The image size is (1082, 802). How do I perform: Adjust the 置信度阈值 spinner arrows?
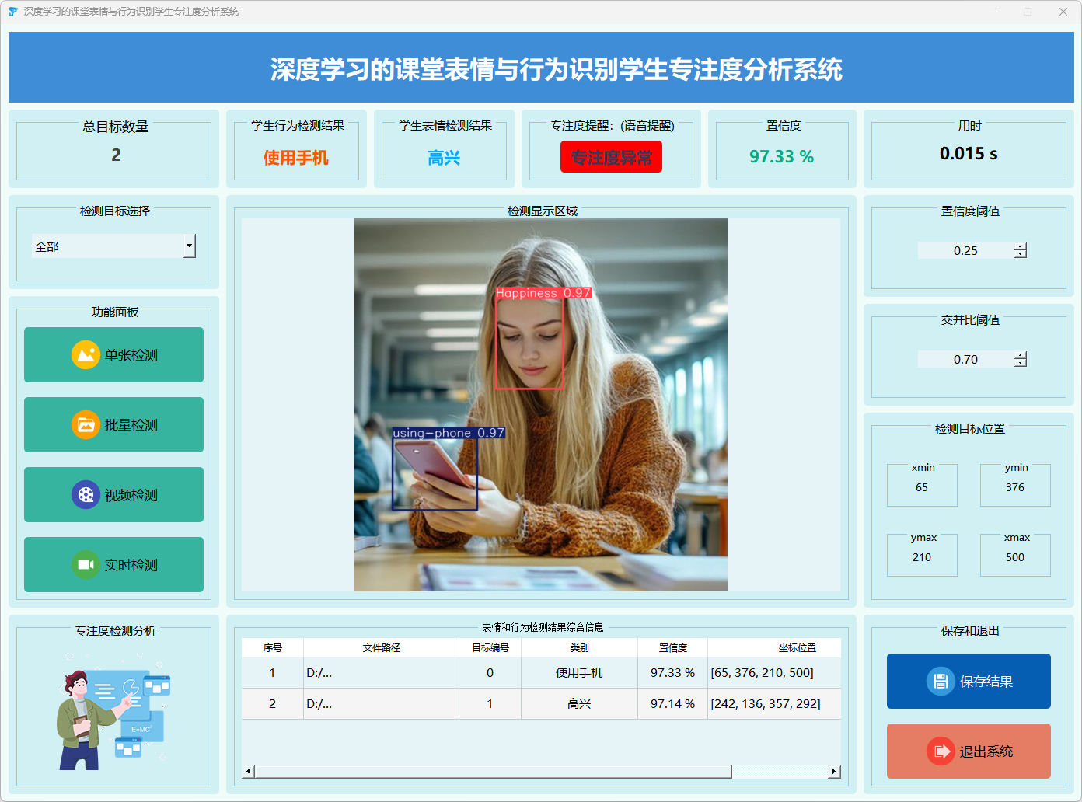click(x=1021, y=250)
